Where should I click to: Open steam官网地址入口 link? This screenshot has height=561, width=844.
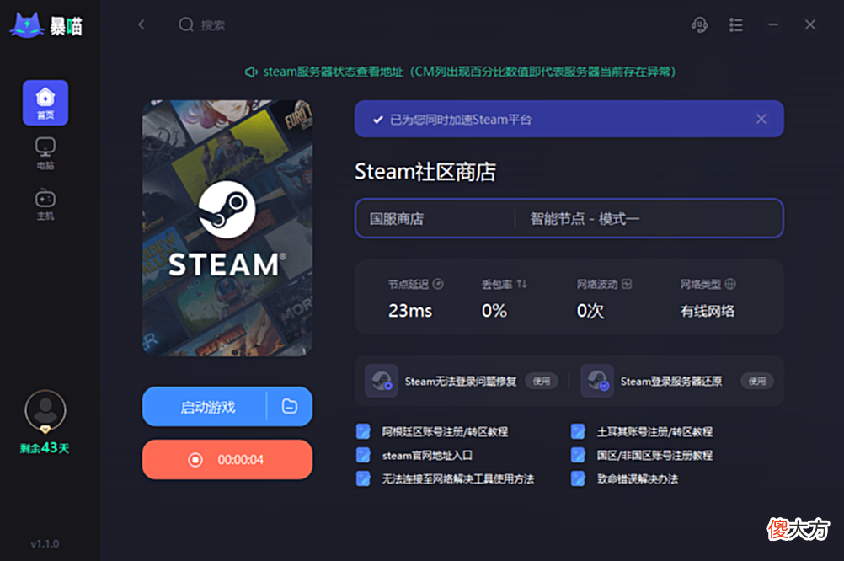[x=427, y=456]
